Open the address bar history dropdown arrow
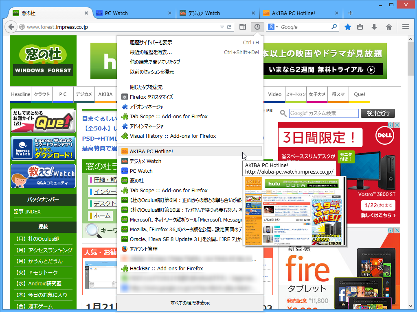 [221, 27]
